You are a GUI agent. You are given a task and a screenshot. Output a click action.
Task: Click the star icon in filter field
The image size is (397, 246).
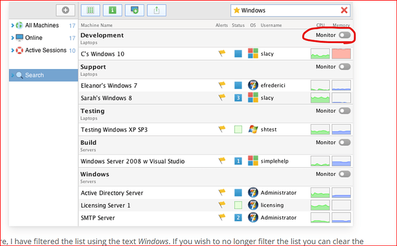point(236,10)
